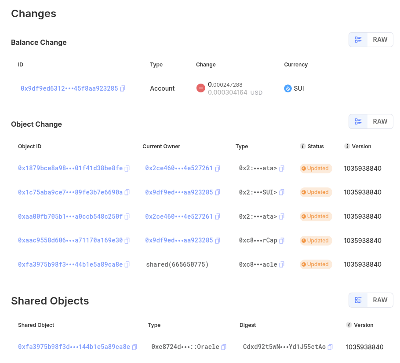Copy the owner address in the 0x1879bce8a98 row

click(218, 169)
